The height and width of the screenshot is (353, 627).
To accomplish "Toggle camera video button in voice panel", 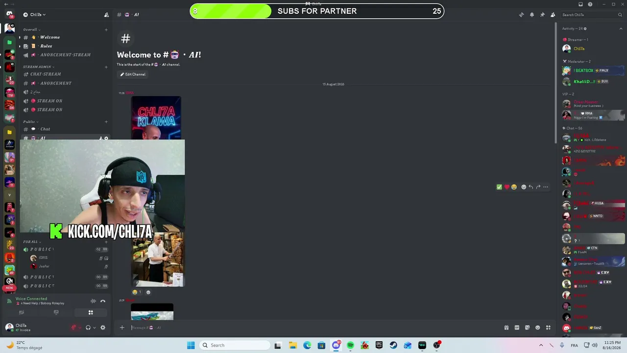I will pyautogui.click(x=22, y=312).
